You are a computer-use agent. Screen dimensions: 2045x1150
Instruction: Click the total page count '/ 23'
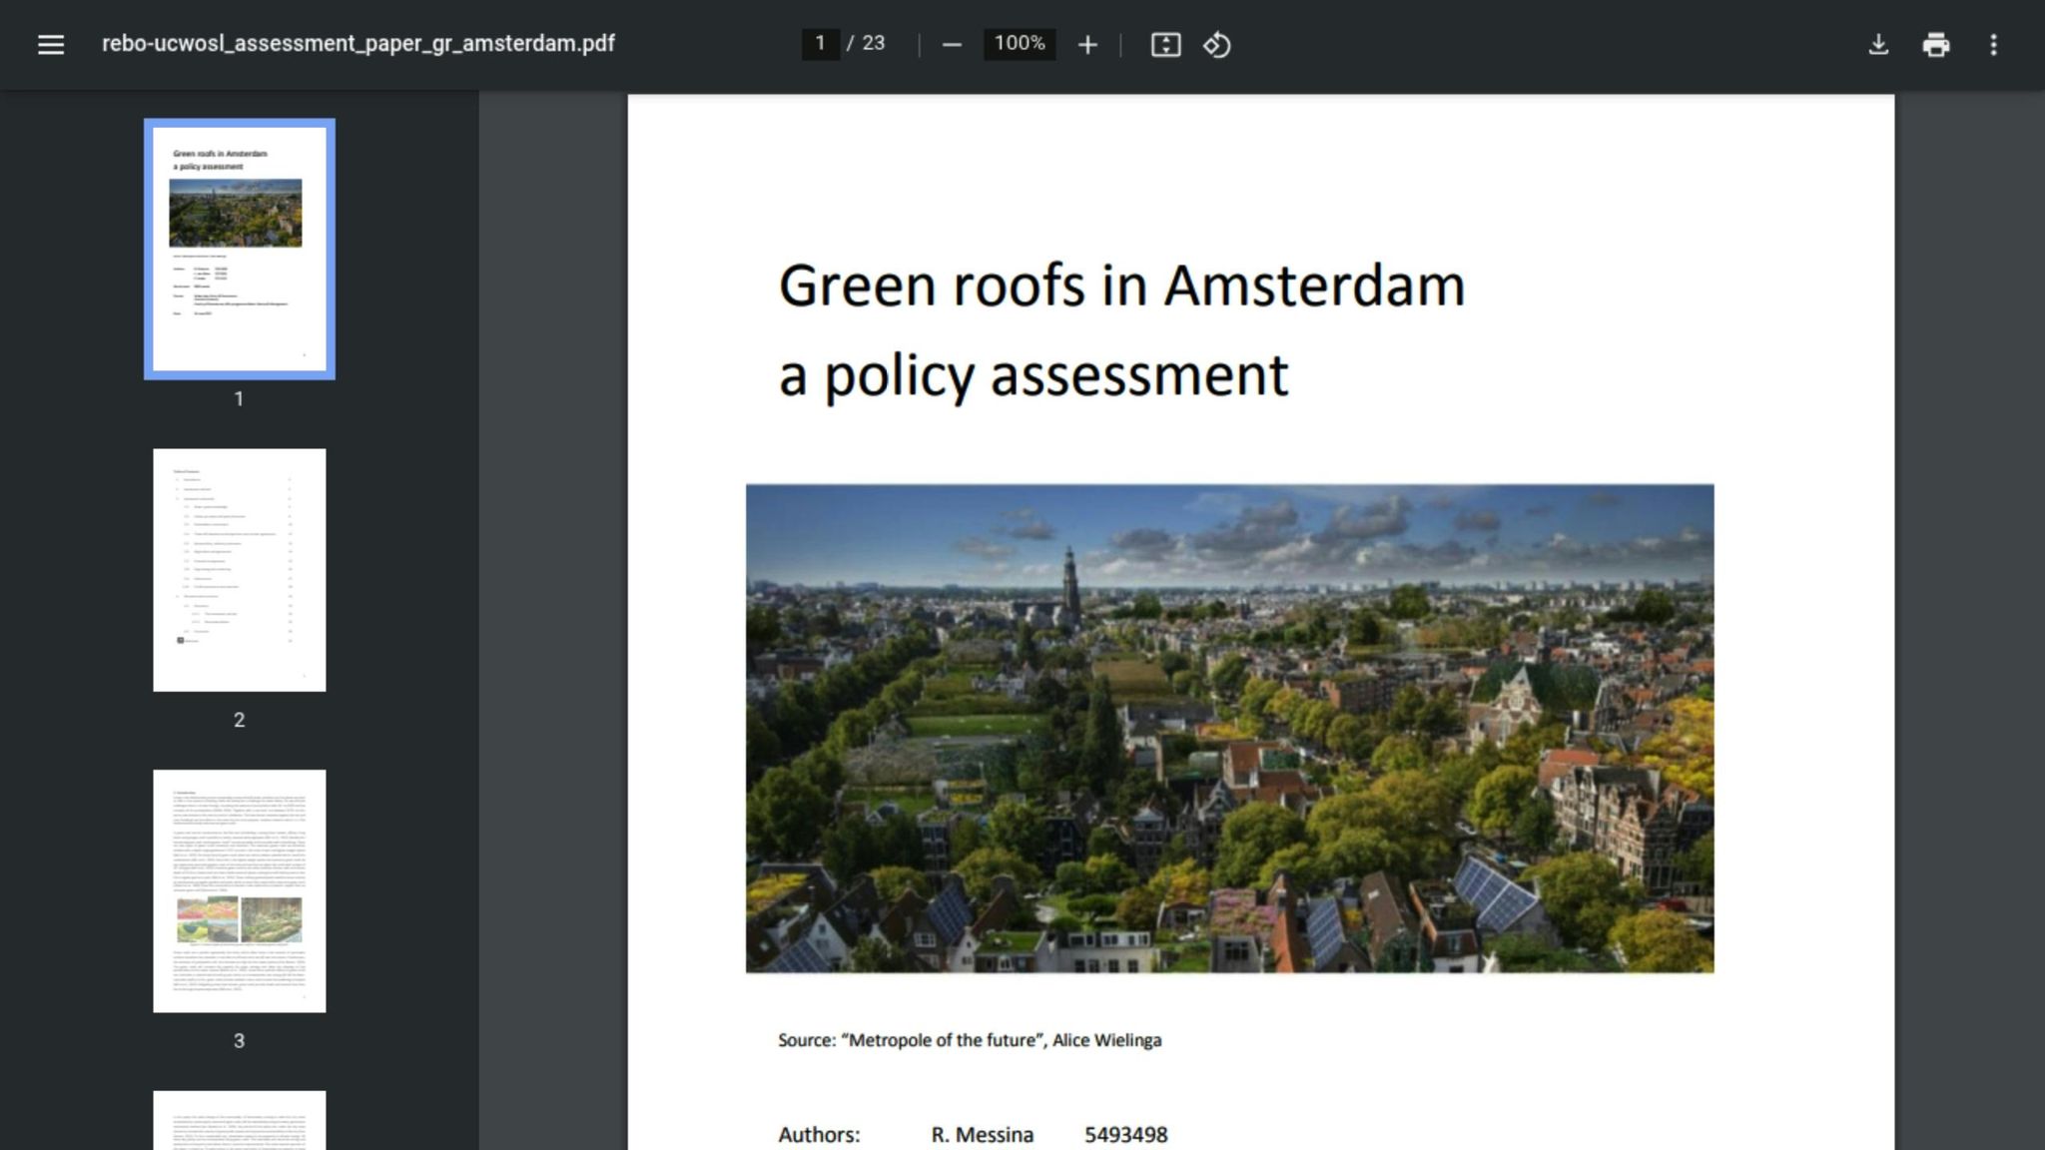[866, 43]
